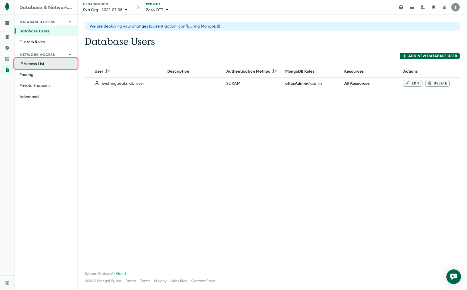
Task: Select the security lock icon in sidebar
Action: tap(7, 70)
